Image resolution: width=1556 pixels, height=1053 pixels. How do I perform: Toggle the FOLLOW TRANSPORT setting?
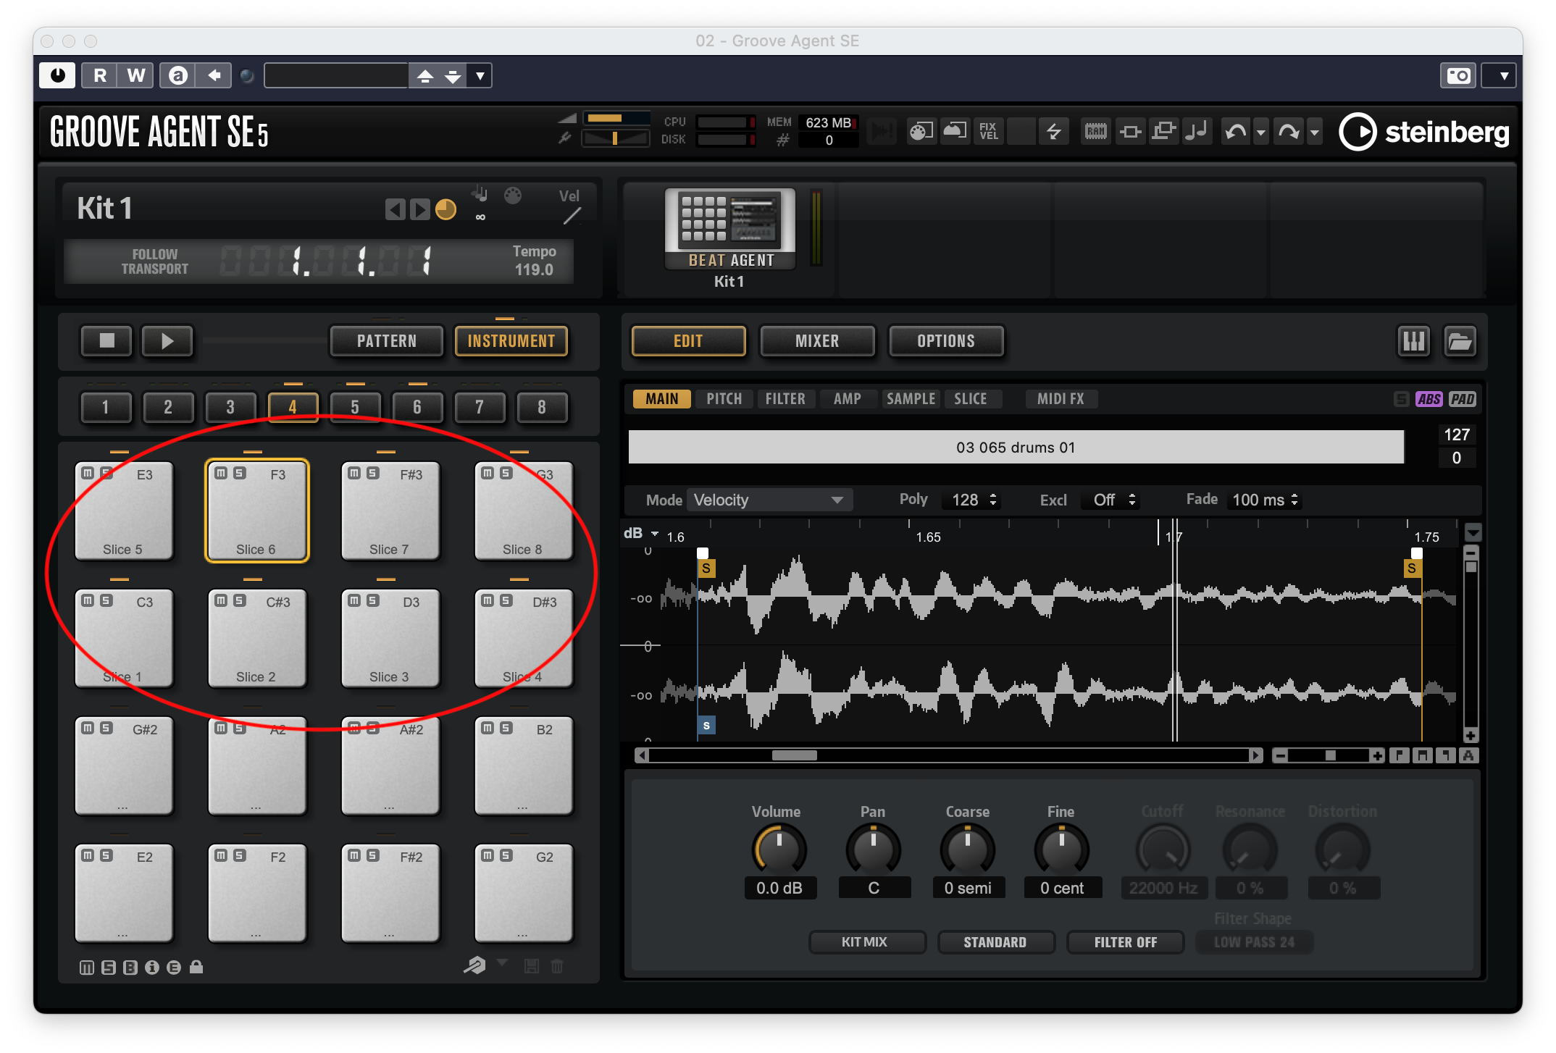point(154,261)
